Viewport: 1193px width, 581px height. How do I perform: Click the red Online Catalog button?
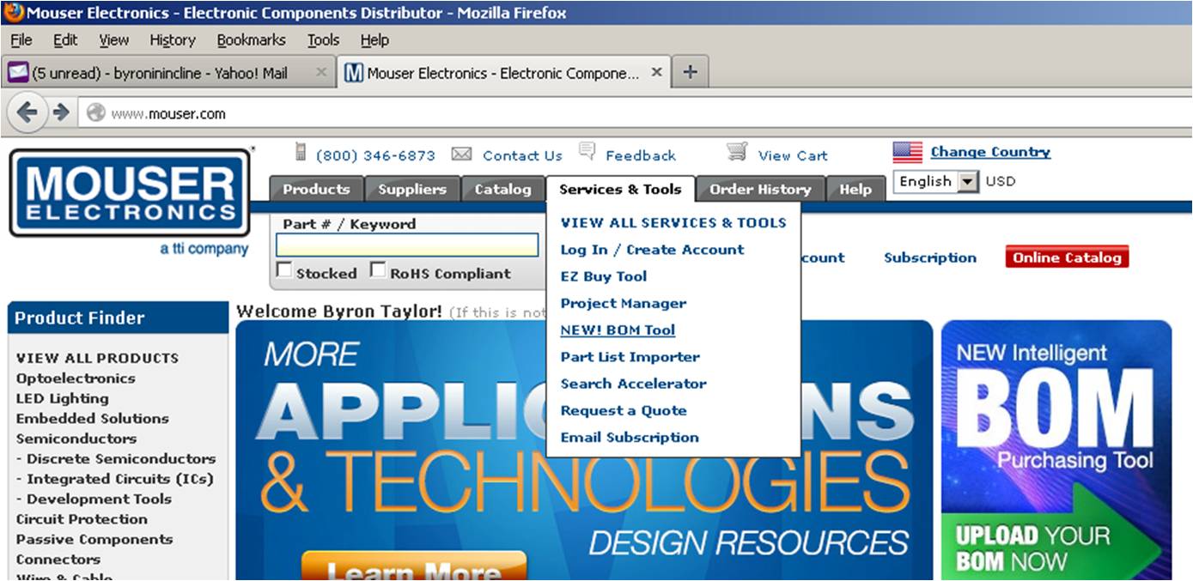[1067, 257]
